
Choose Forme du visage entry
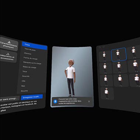[31, 58]
